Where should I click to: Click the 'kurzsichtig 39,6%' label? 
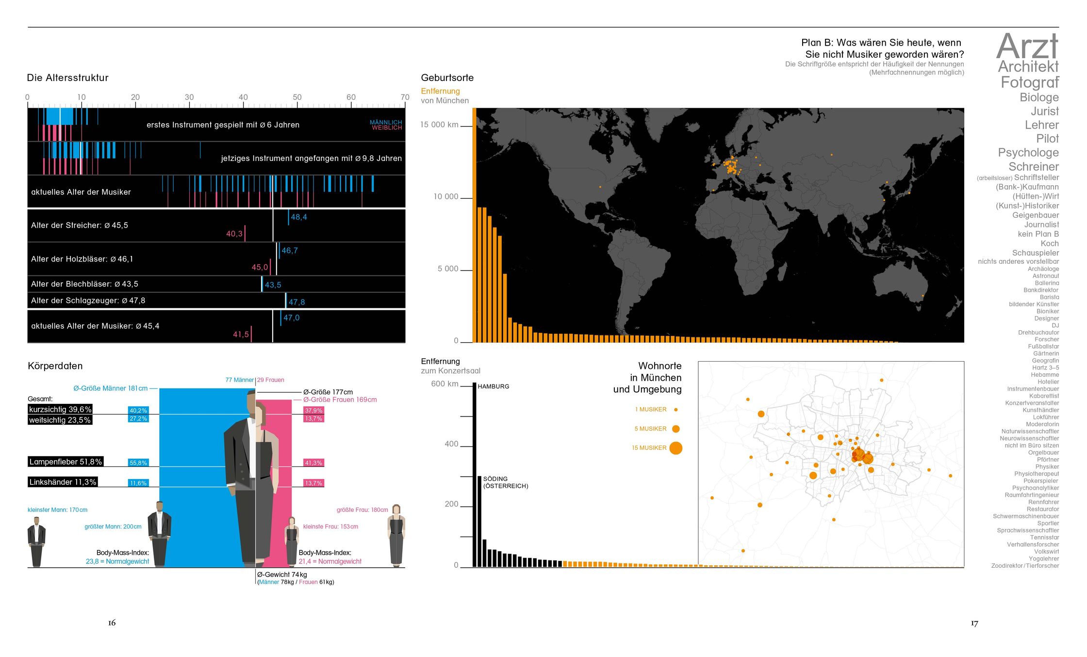[60, 410]
